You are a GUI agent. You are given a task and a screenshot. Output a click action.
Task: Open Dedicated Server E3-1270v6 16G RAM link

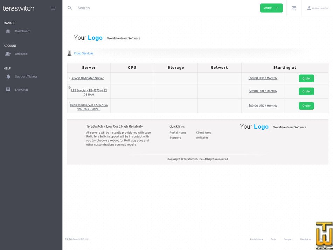tap(89, 107)
